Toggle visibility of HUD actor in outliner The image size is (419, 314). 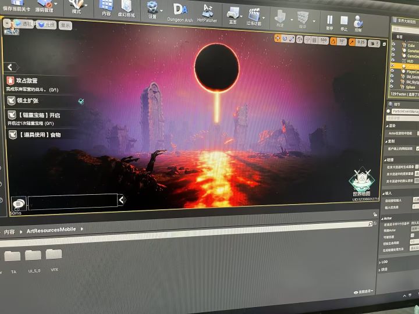(x=393, y=60)
